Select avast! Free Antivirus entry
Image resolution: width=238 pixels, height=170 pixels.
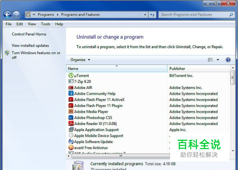(x=91, y=148)
